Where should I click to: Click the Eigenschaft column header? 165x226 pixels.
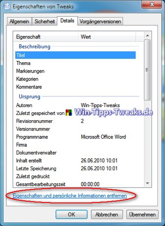[46, 37]
